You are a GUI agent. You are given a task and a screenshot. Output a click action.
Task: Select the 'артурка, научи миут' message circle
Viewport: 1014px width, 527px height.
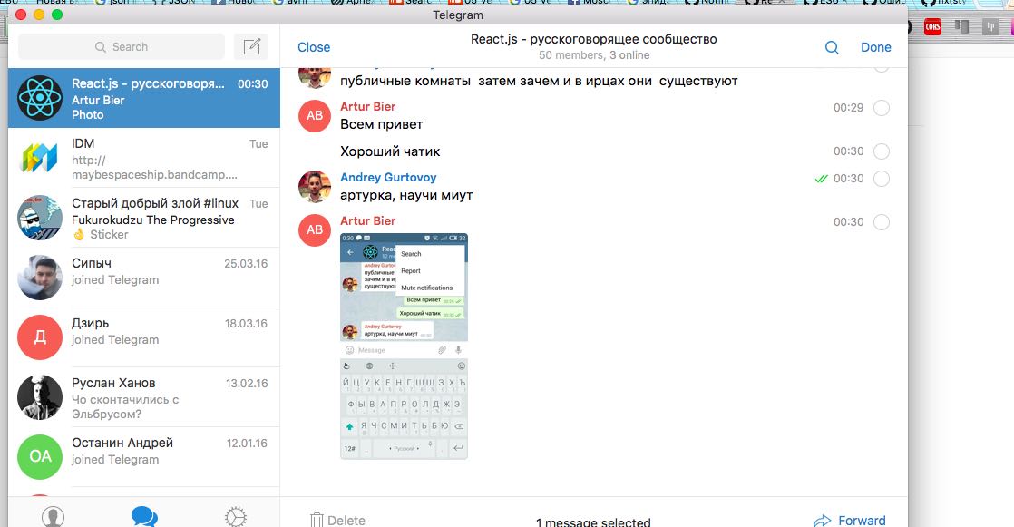(x=882, y=179)
